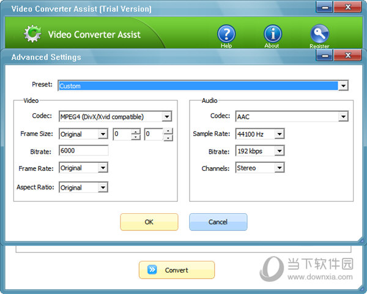Image resolution: width=367 pixels, height=294 pixels.
Task: Click the Video Bitrate field showing 6000
Action: [84, 150]
